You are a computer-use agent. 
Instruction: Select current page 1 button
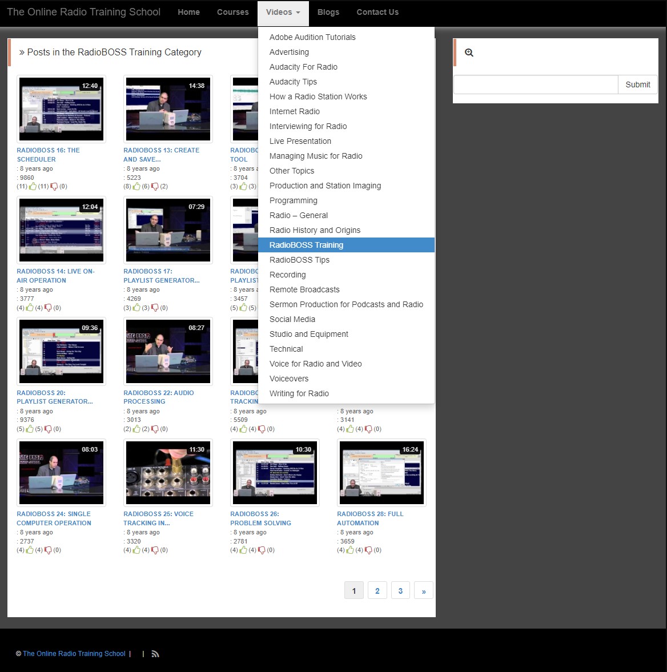tap(354, 591)
